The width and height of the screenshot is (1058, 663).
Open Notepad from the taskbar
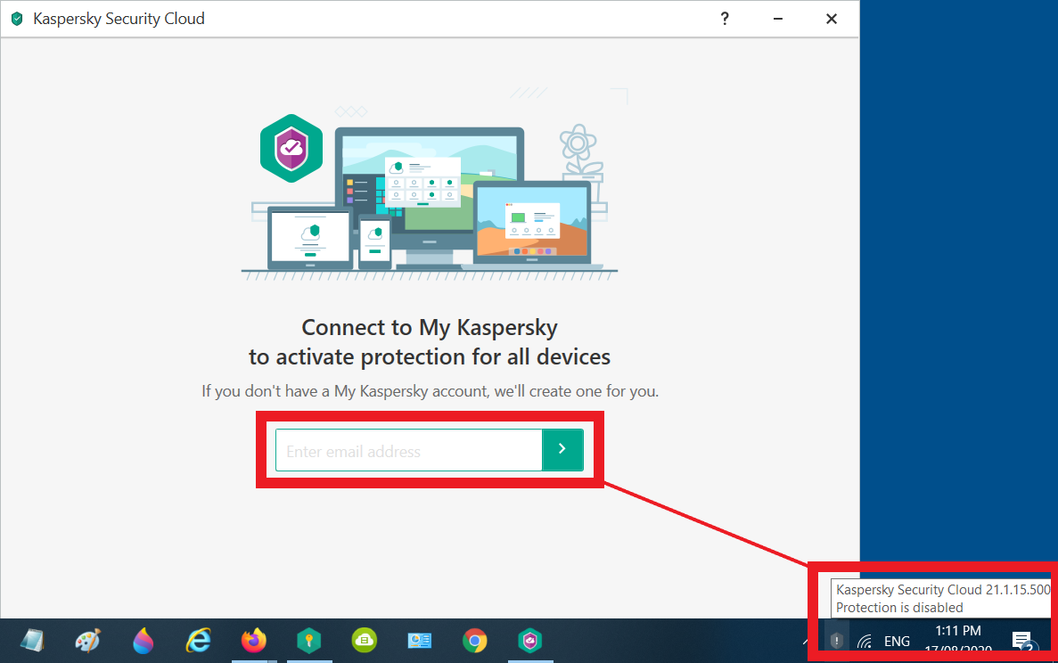click(32, 641)
